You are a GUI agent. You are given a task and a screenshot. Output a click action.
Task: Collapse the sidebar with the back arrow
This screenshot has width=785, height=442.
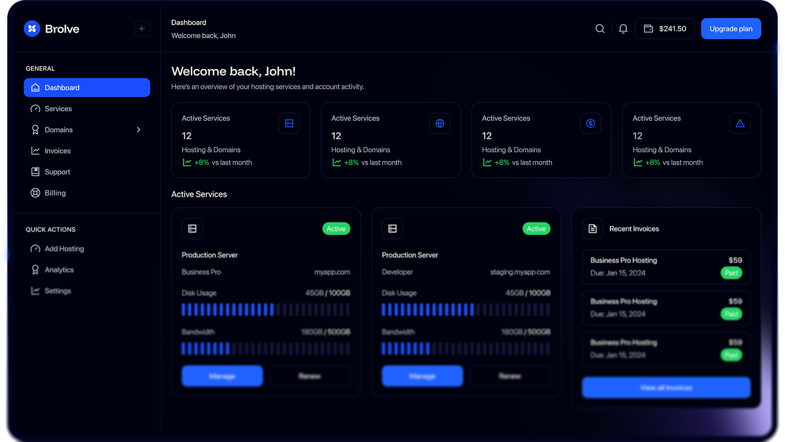click(142, 28)
